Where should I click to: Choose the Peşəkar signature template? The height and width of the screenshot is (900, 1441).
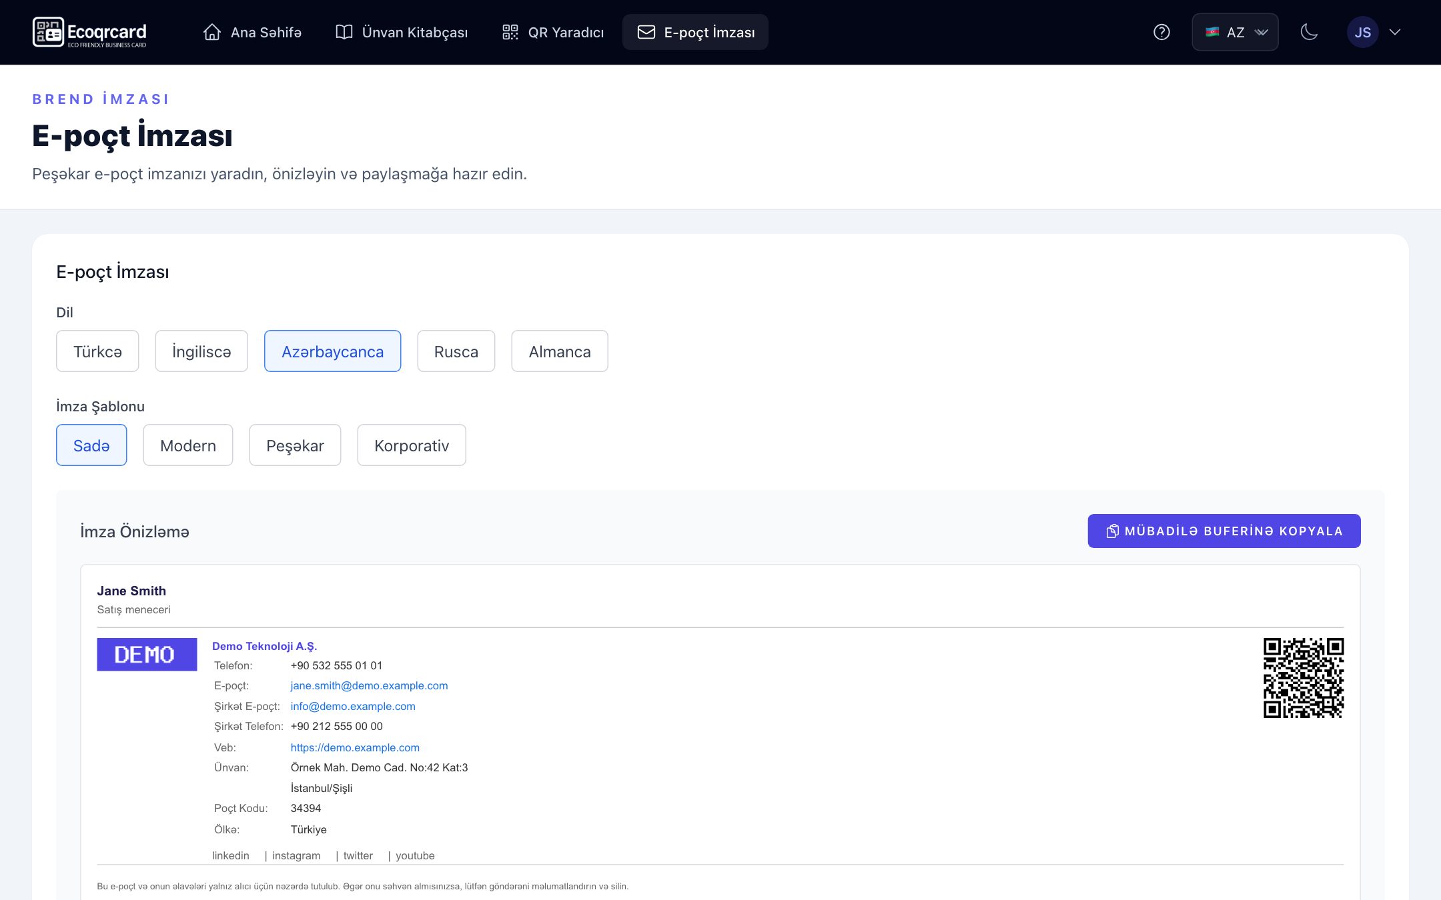click(295, 445)
